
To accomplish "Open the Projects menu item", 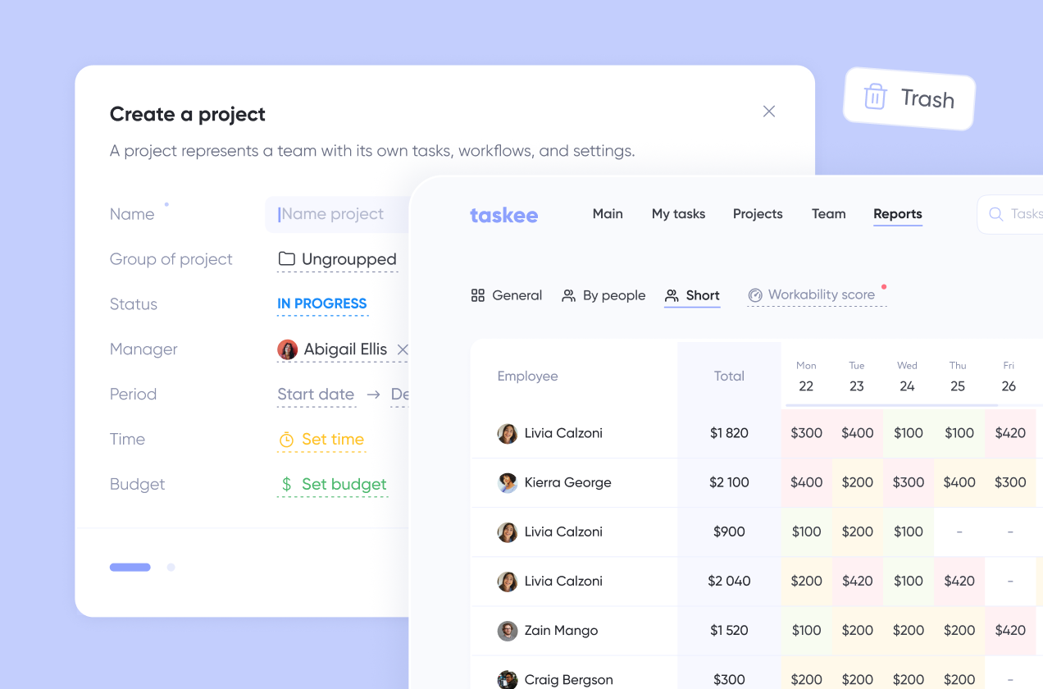I will pos(757,214).
